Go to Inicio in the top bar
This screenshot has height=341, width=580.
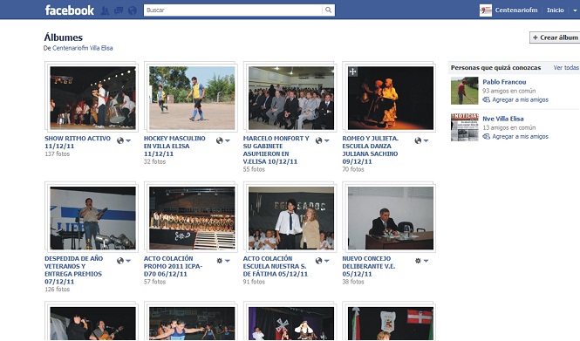tap(556, 10)
